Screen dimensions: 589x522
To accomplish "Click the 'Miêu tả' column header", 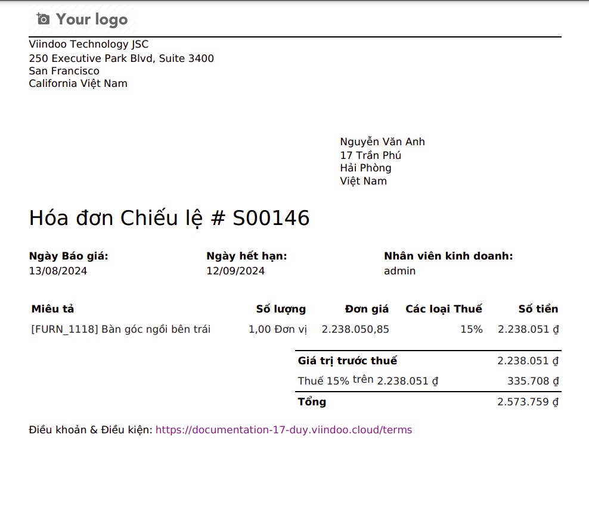I will (52, 309).
